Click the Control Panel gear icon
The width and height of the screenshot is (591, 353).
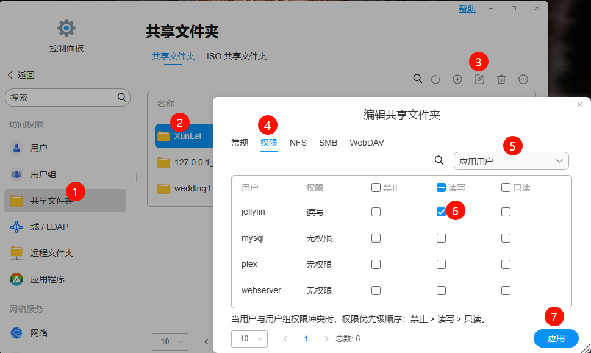coord(66,28)
